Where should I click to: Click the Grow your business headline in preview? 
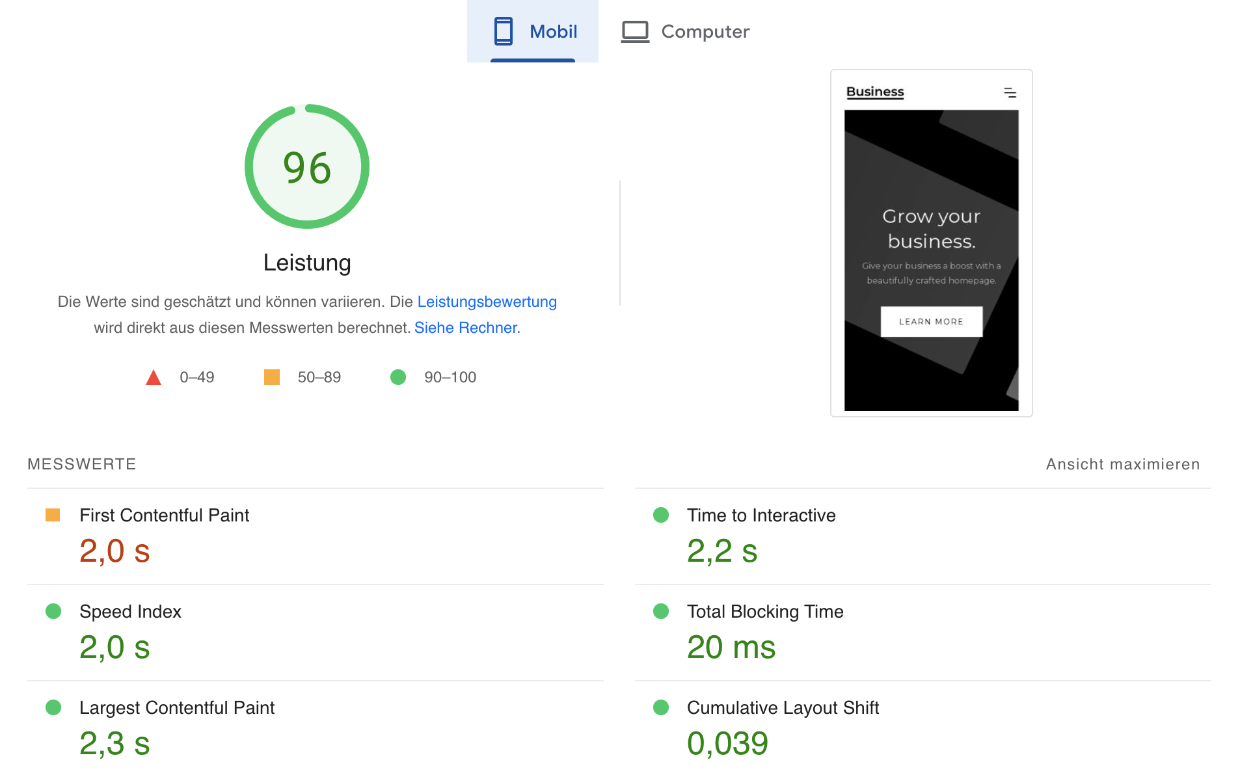coord(931,229)
